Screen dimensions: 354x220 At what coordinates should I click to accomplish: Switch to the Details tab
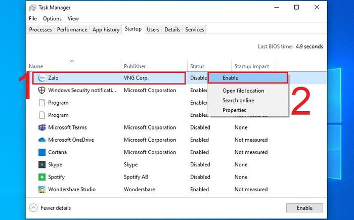(172, 30)
